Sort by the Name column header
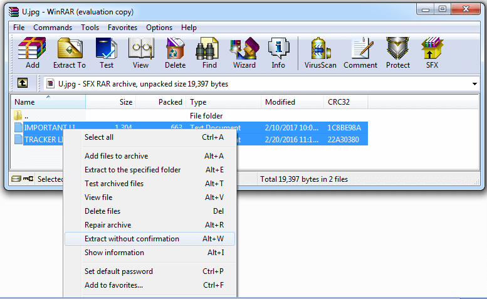The width and height of the screenshot is (487, 299). coord(48,102)
